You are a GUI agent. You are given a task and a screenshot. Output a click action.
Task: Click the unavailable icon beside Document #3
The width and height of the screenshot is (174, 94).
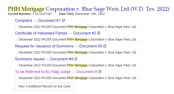click(x=105, y=46)
